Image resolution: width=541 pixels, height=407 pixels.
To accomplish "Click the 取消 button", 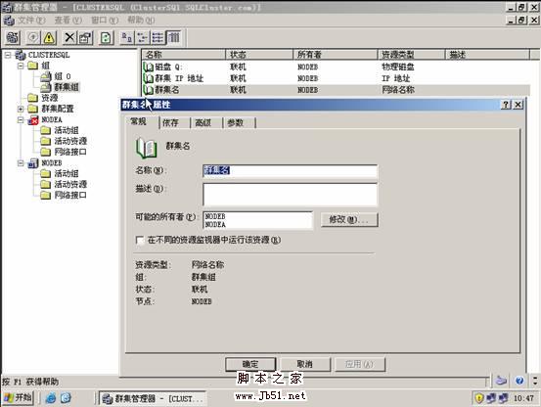I will tap(305, 364).
